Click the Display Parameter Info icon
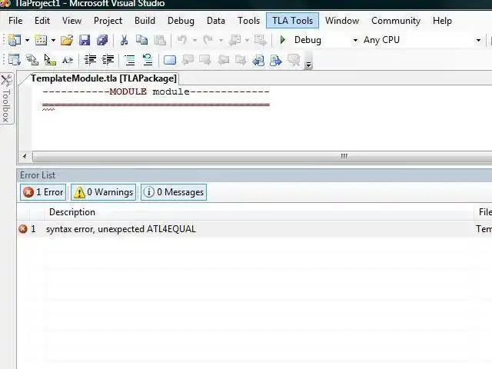This screenshot has height=369, width=492. tap(32, 60)
